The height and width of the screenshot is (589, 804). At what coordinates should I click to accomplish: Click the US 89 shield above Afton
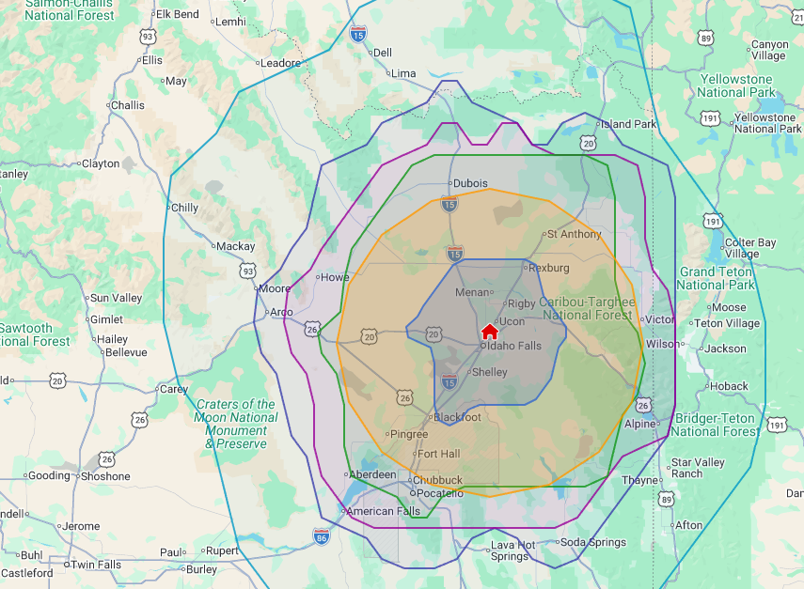[x=666, y=499]
